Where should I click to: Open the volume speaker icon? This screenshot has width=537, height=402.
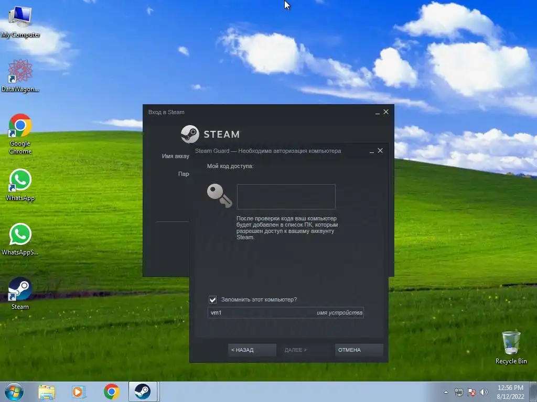pos(484,392)
